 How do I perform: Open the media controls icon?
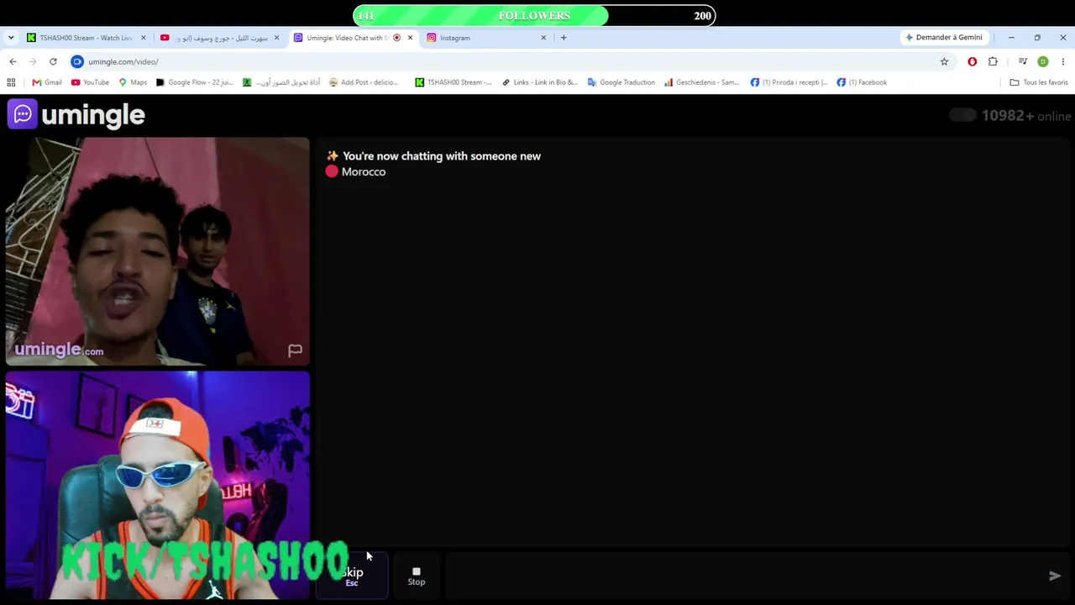[1022, 61]
